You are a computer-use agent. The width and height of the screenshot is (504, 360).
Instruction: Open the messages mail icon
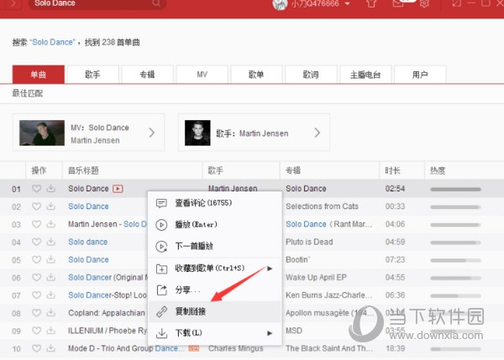click(x=398, y=3)
